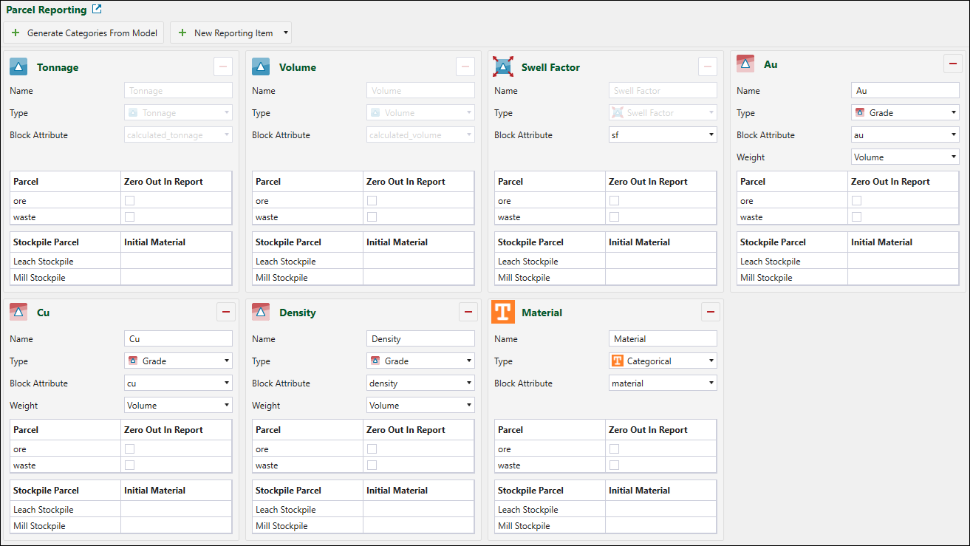Toggle Zero Out for waste in Cu

coord(129,465)
